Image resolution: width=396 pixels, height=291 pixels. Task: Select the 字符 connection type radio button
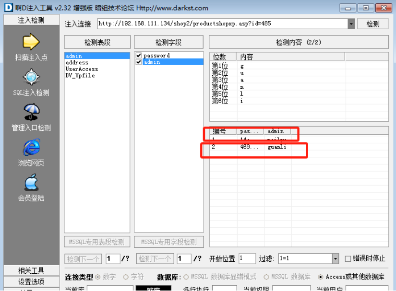[x=126, y=277]
